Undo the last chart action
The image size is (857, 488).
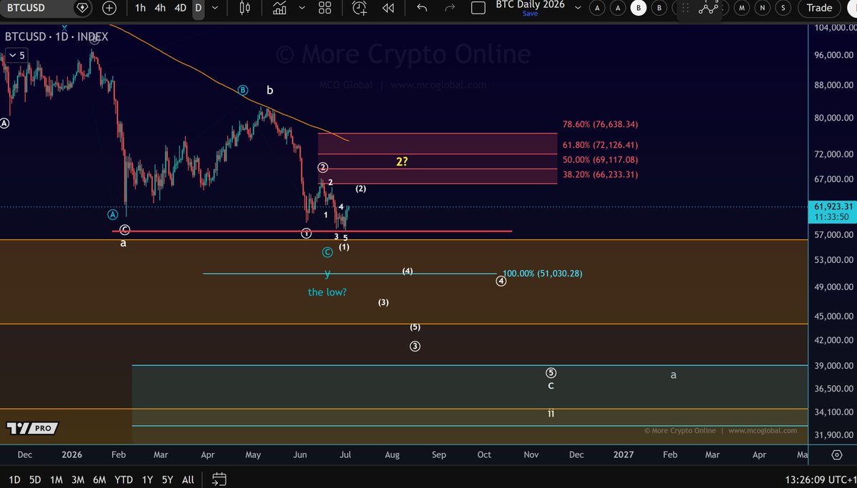(x=422, y=8)
